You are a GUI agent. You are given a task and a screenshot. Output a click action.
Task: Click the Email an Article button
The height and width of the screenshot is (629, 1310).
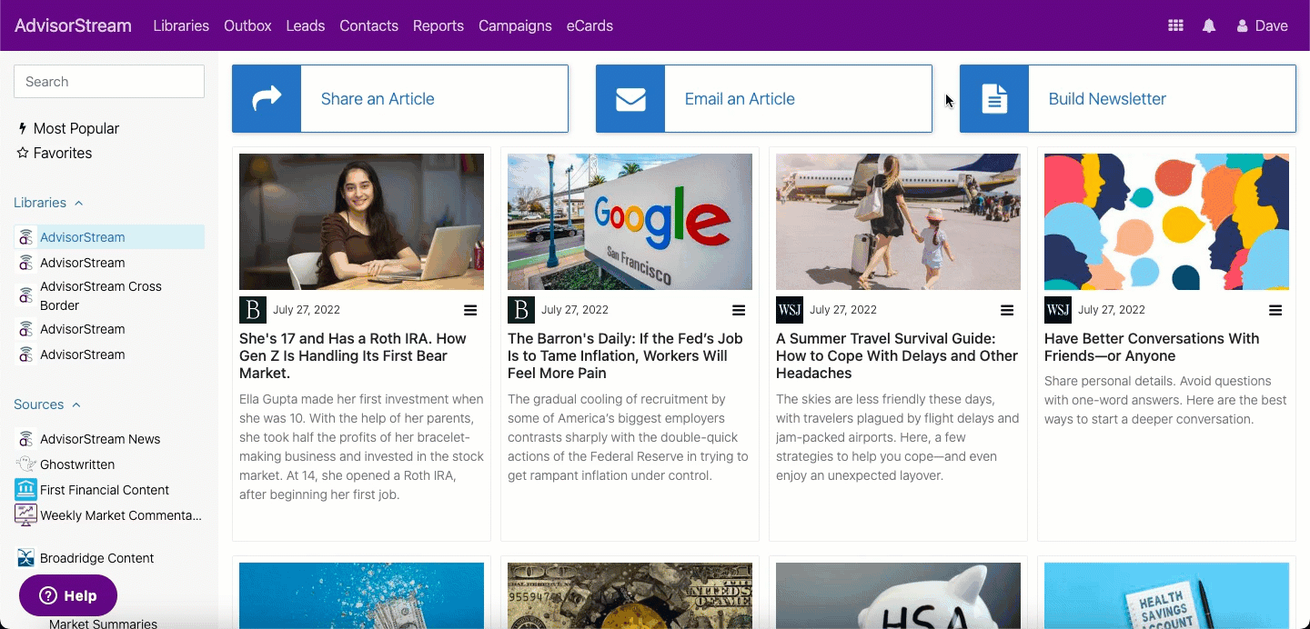(764, 98)
